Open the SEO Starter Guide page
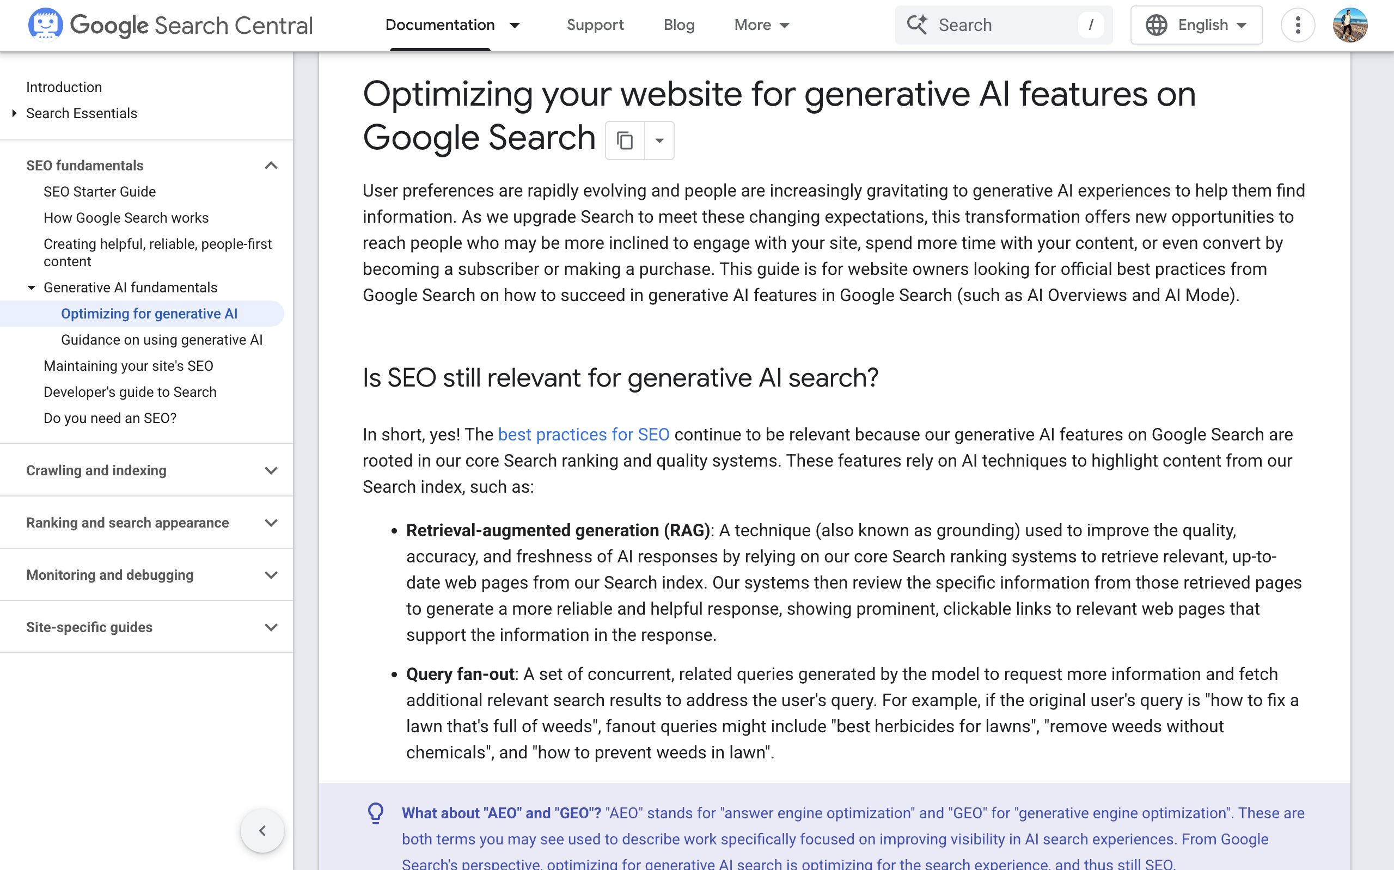Image resolution: width=1394 pixels, height=870 pixels. (100, 192)
